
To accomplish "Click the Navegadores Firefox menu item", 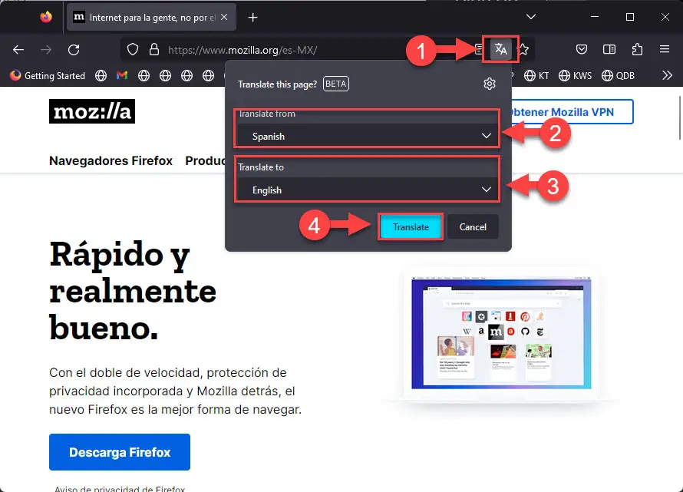I will click(x=111, y=161).
